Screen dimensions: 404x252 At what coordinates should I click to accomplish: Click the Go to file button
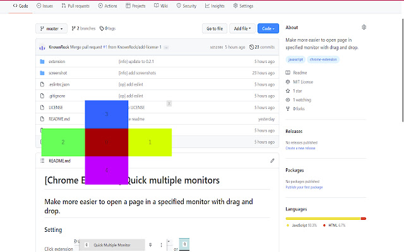(x=215, y=28)
